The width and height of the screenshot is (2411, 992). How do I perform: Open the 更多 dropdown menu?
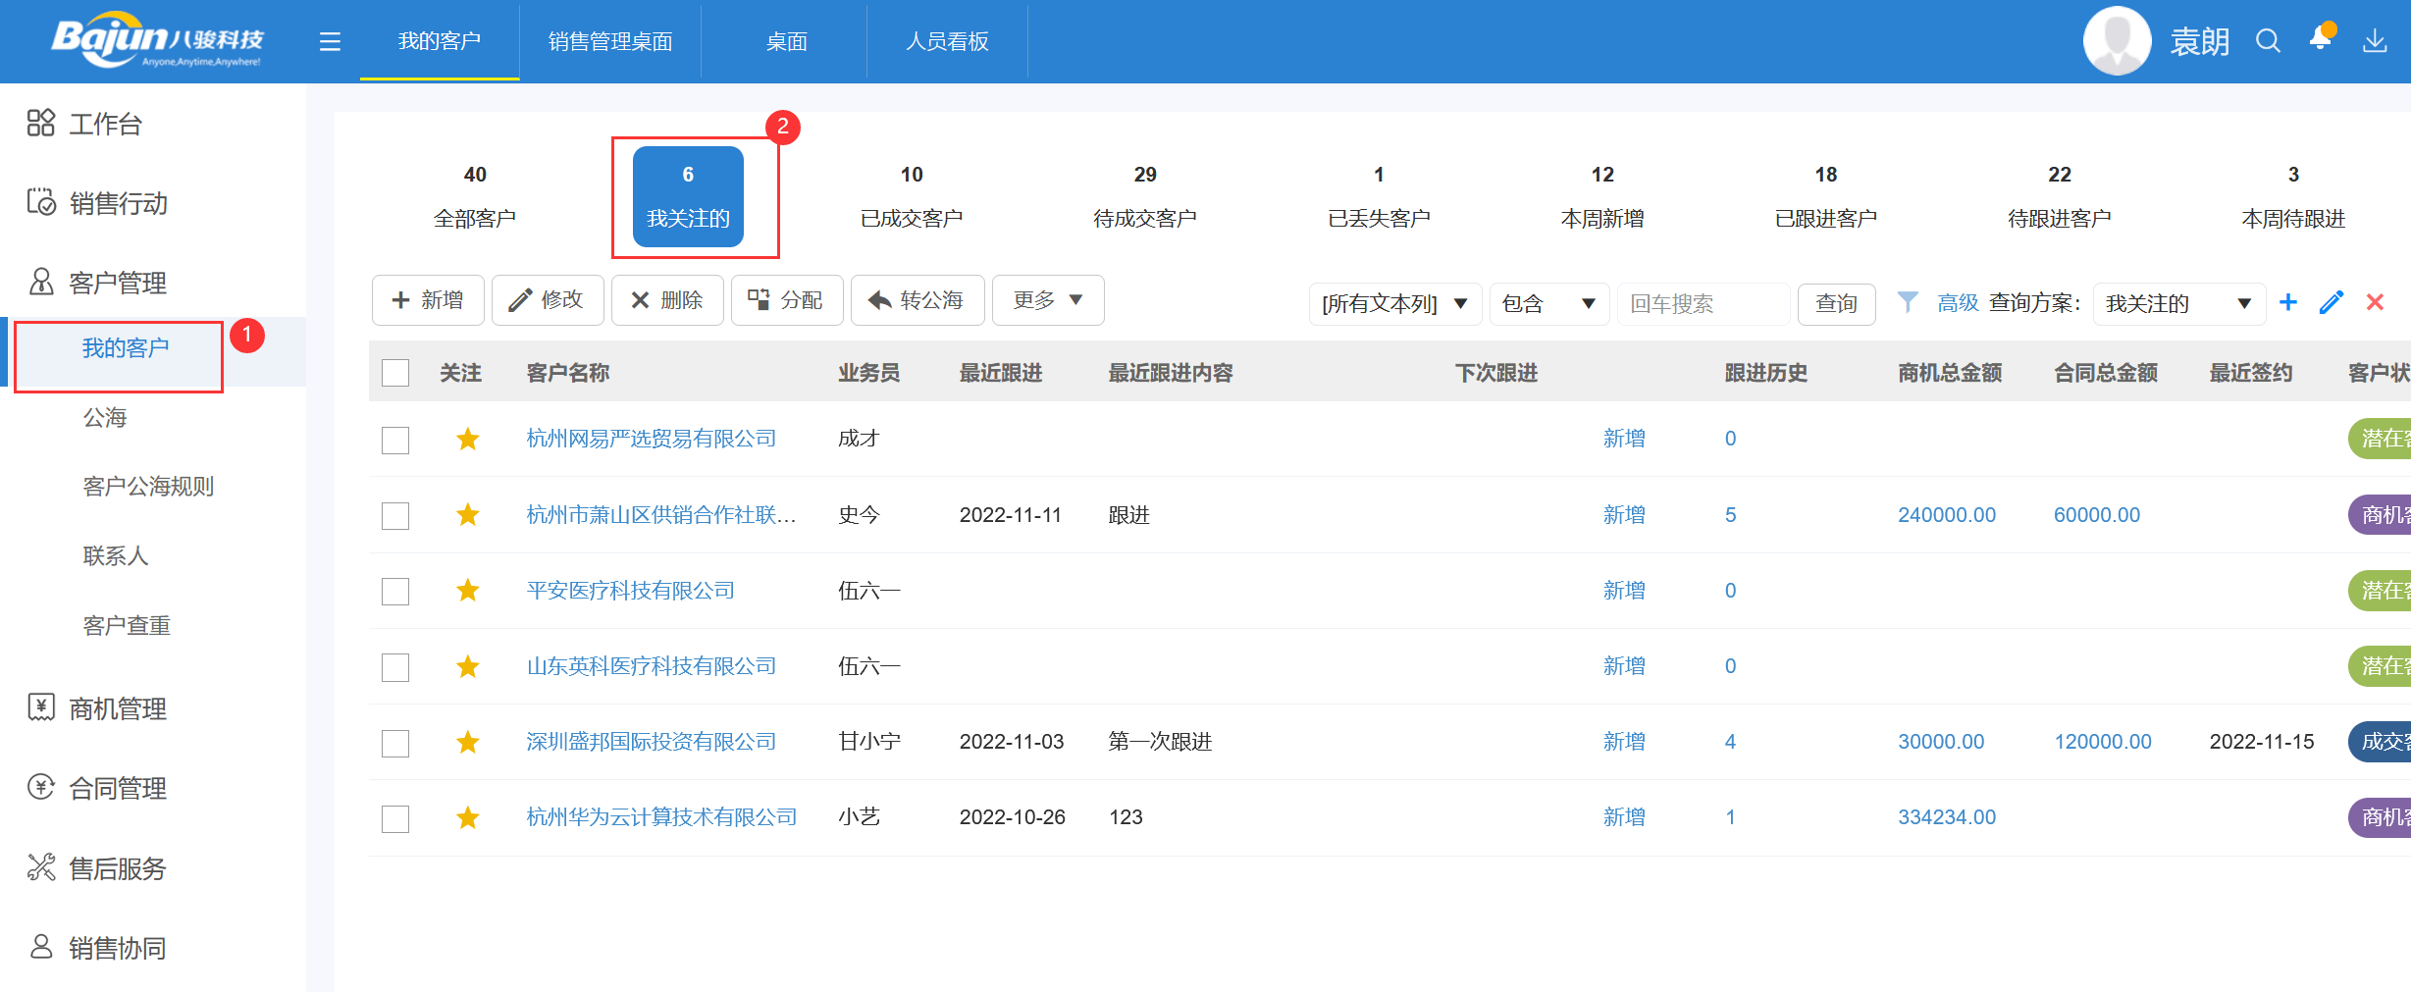click(1046, 300)
